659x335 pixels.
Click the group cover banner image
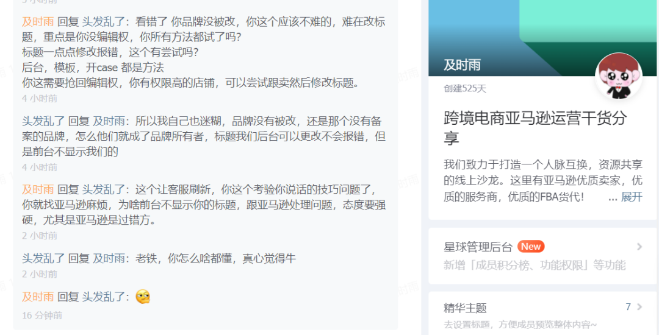click(x=542, y=38)
